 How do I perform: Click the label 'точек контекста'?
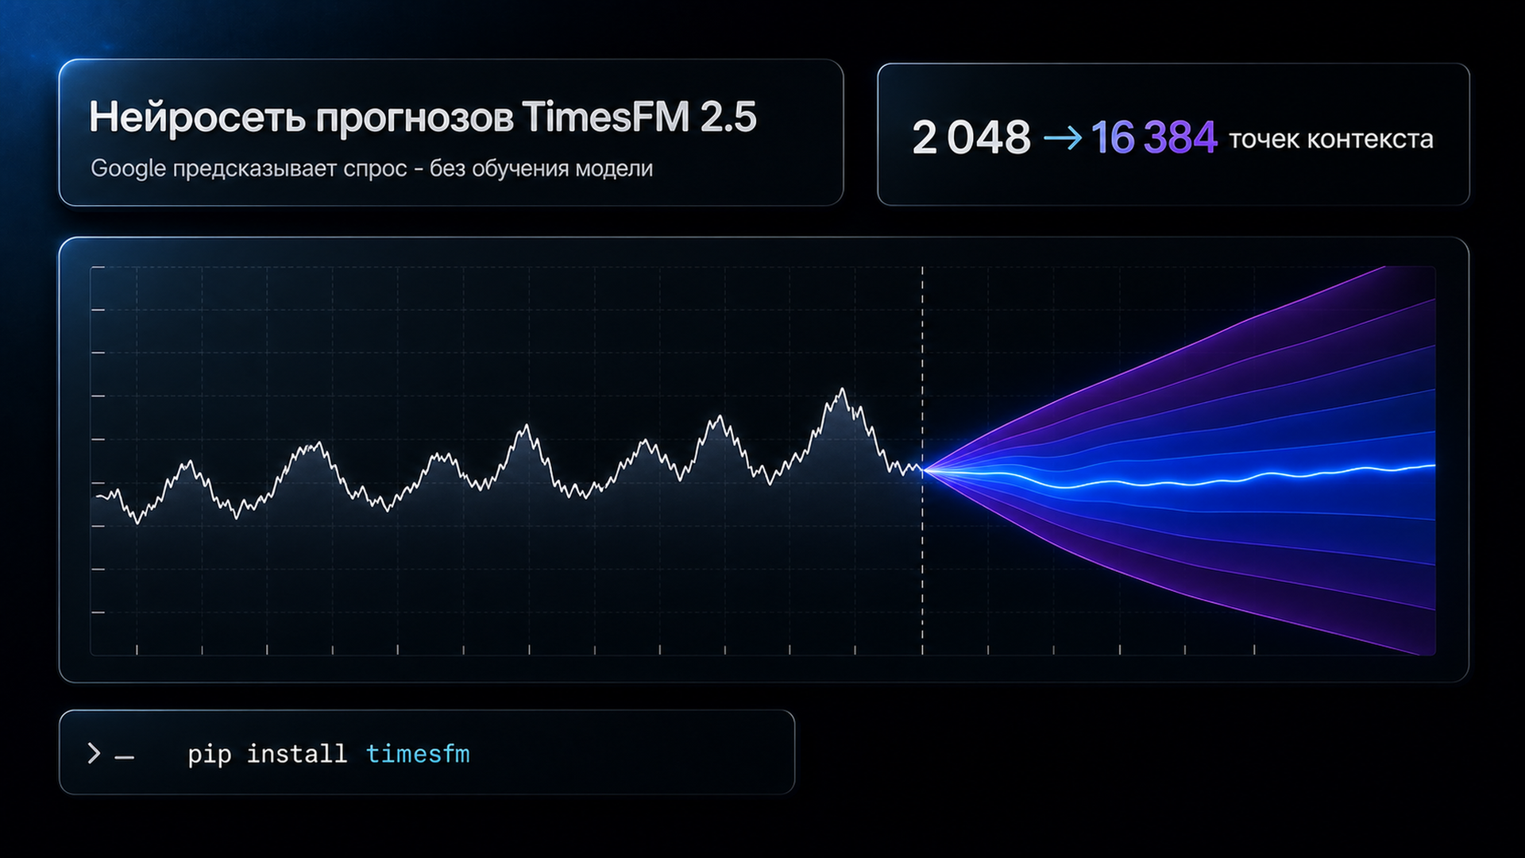(x=1331, y=139)
